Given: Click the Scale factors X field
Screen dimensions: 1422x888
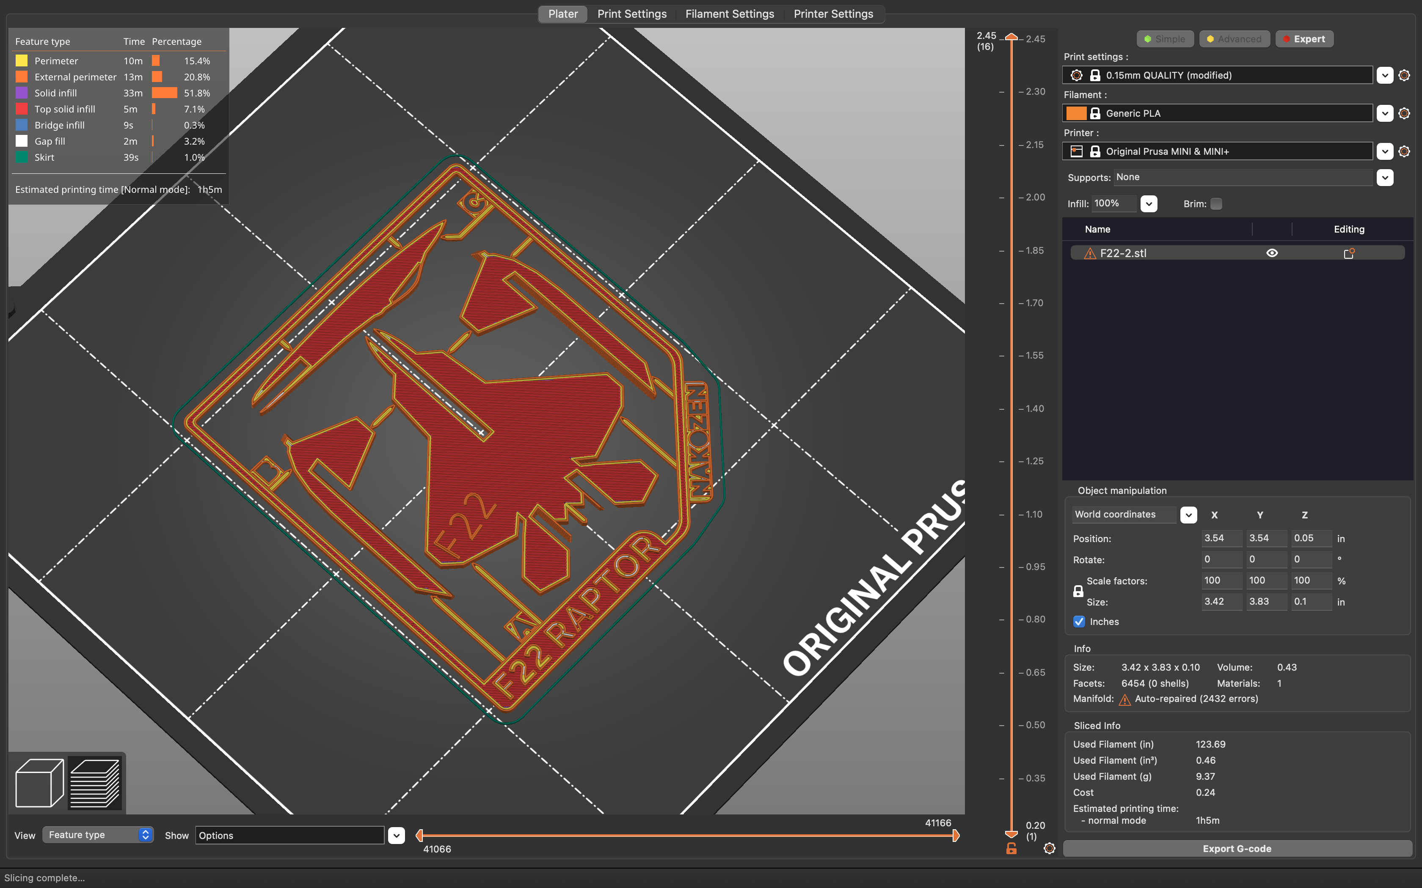Looking at the screenshot, I should [x=1222, y=580].
